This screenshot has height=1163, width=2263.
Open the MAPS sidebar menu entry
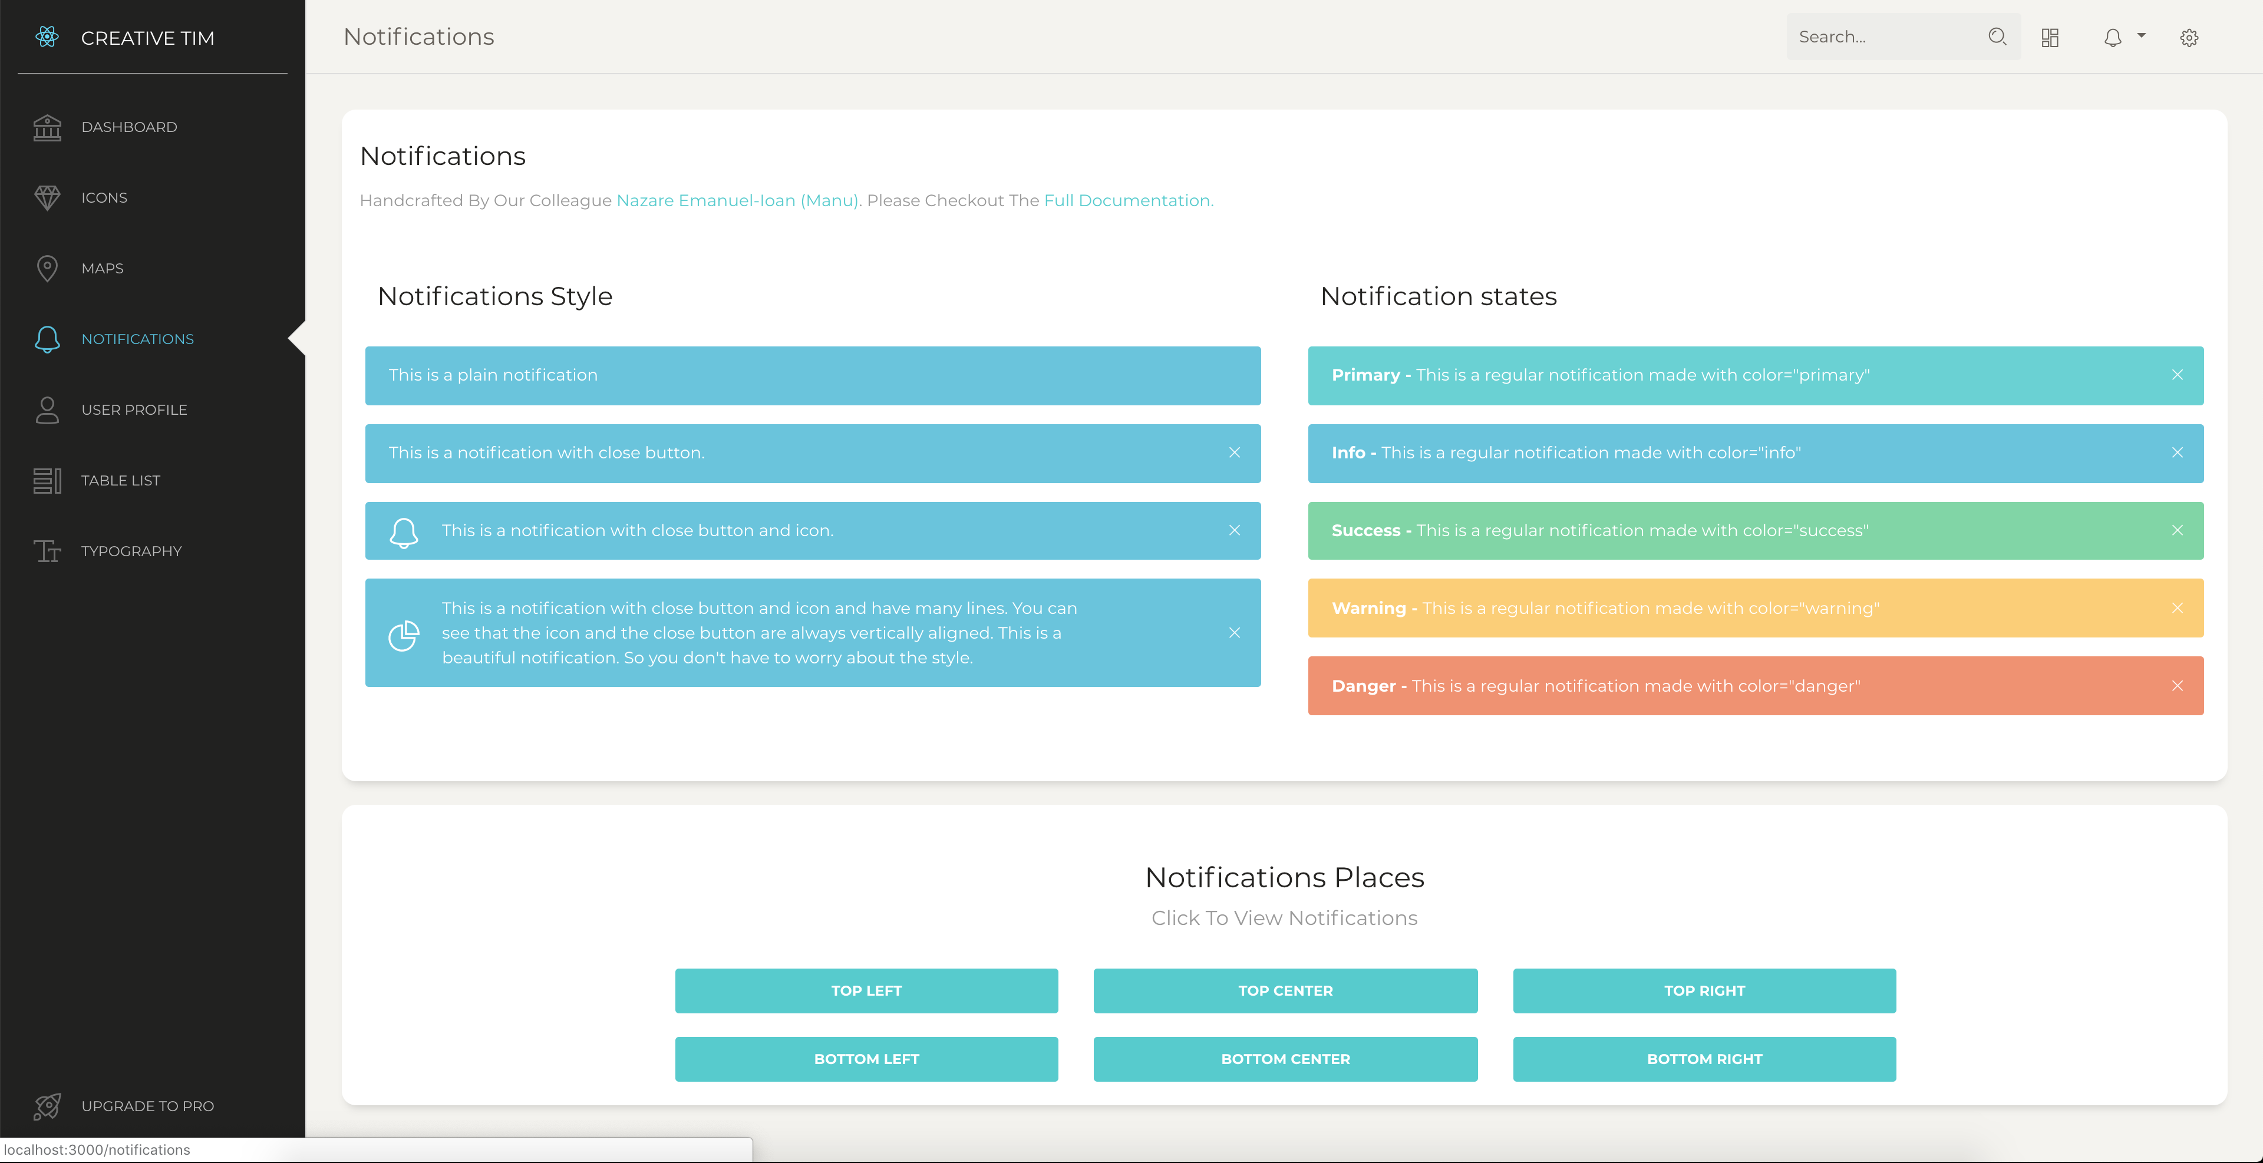click(102, 268)
